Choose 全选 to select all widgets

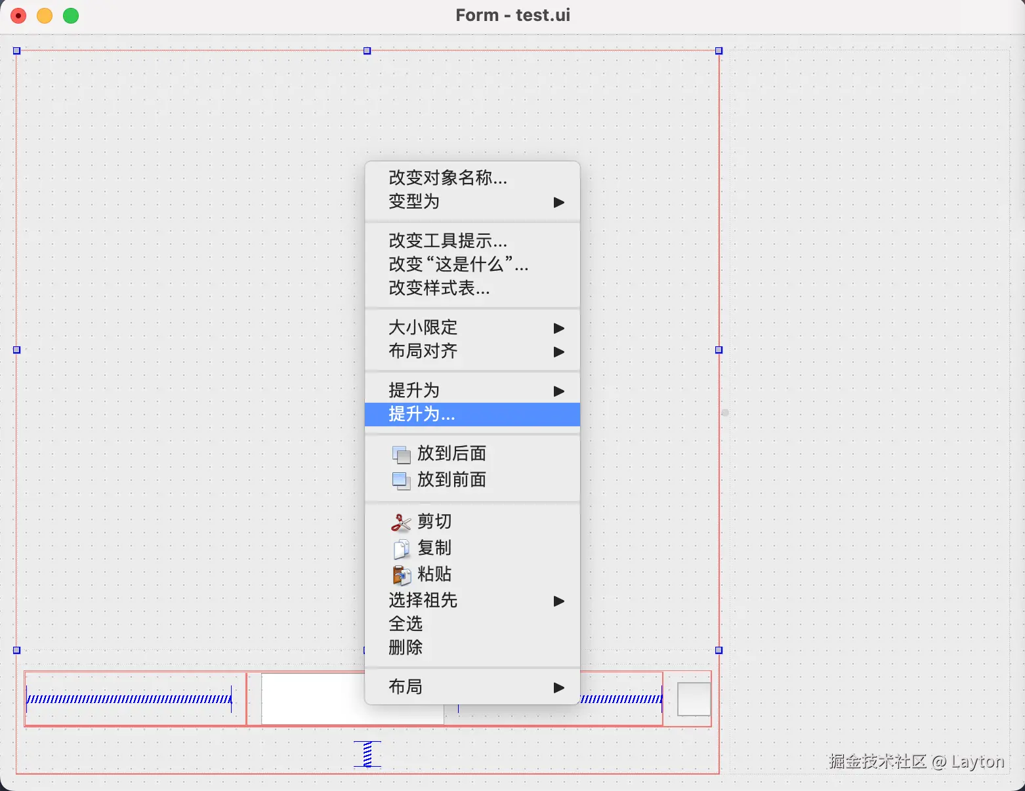(405, 624)
